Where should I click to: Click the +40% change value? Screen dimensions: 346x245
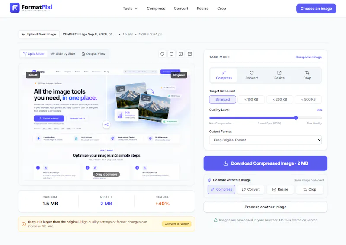pos(162,204)
